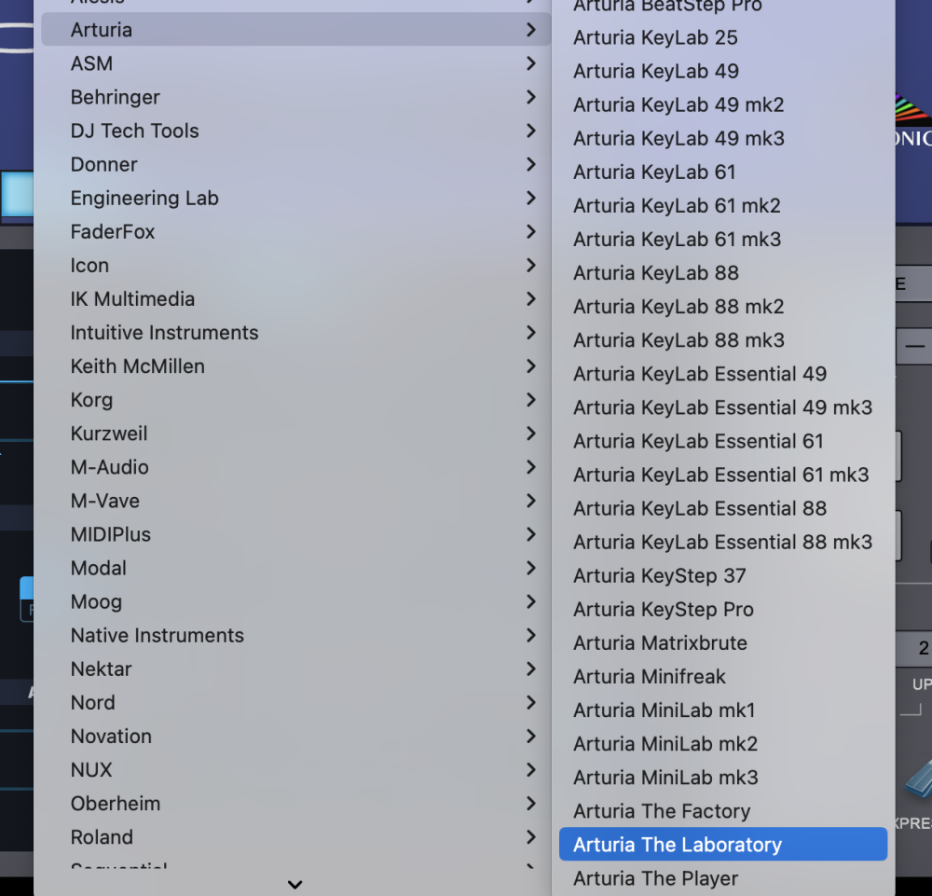Select Arturia KeyLab 88 mk3
Viewport: 932px width, 896px height.
click(x=723, y=340)
